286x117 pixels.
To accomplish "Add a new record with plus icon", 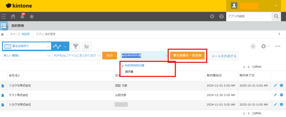I will click(x=253, y=46).
